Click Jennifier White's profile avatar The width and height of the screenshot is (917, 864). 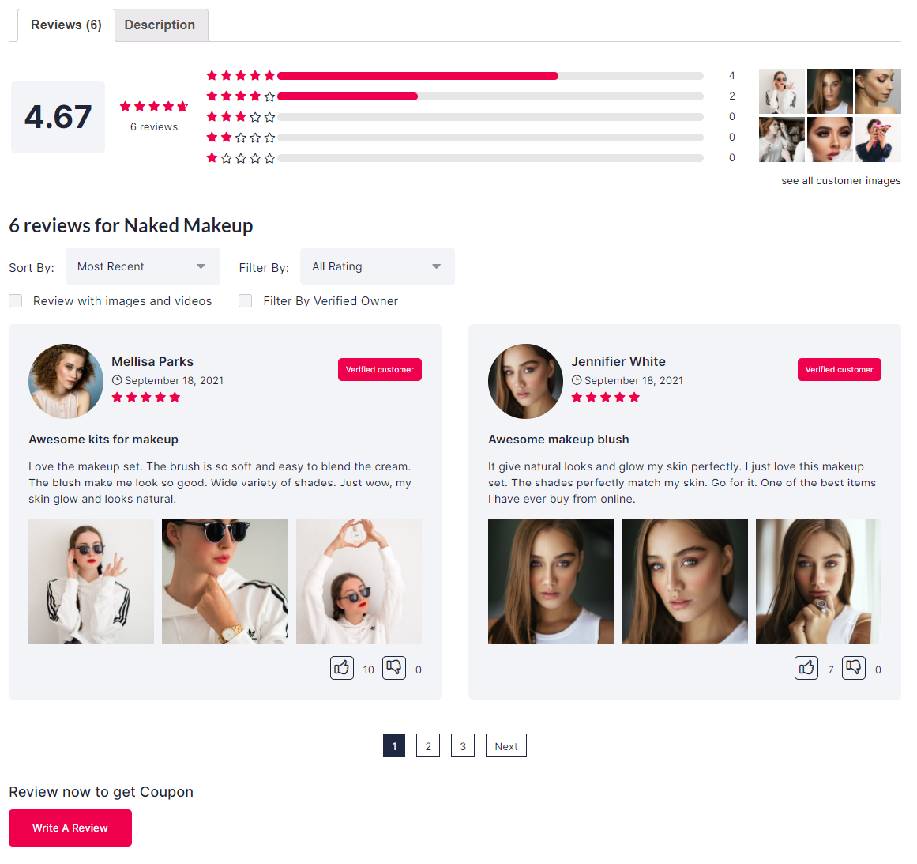click(x=526, y=381)
